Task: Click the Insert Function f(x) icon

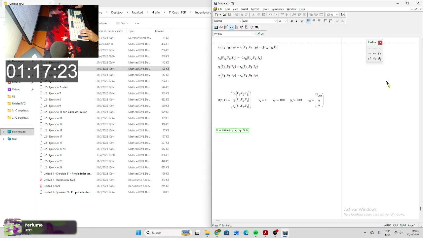Action: (x=294, y=15)
